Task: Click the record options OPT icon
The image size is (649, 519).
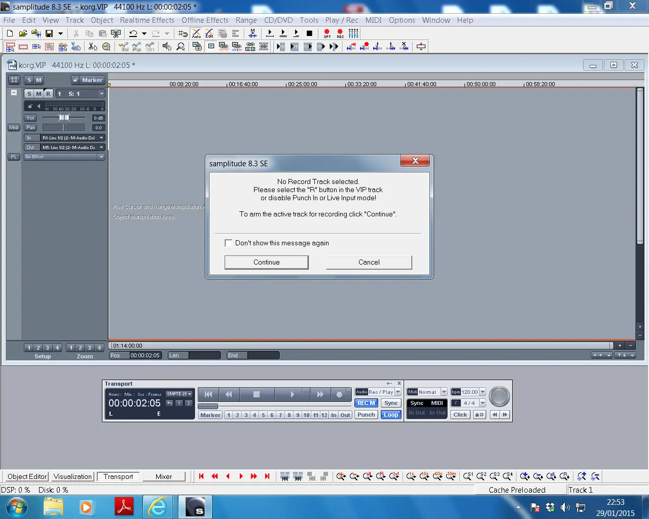Action: (x=327, y=33)
